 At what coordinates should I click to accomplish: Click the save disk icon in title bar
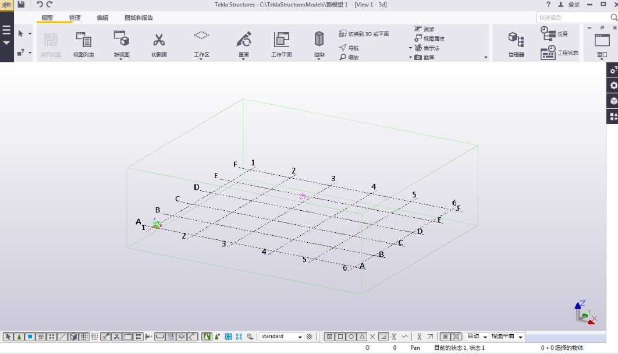(x=21, y=5)
